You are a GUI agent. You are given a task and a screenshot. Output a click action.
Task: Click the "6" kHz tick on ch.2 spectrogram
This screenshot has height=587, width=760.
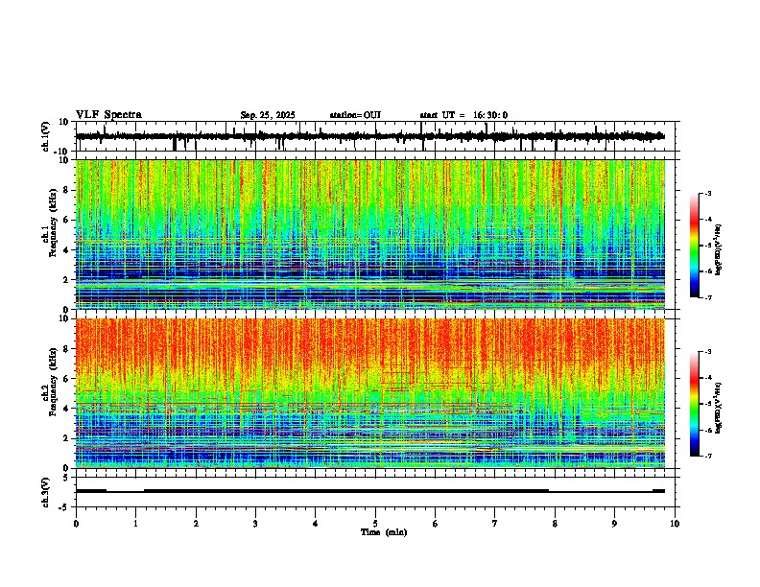pyautogui.click(x=67, y=379)
